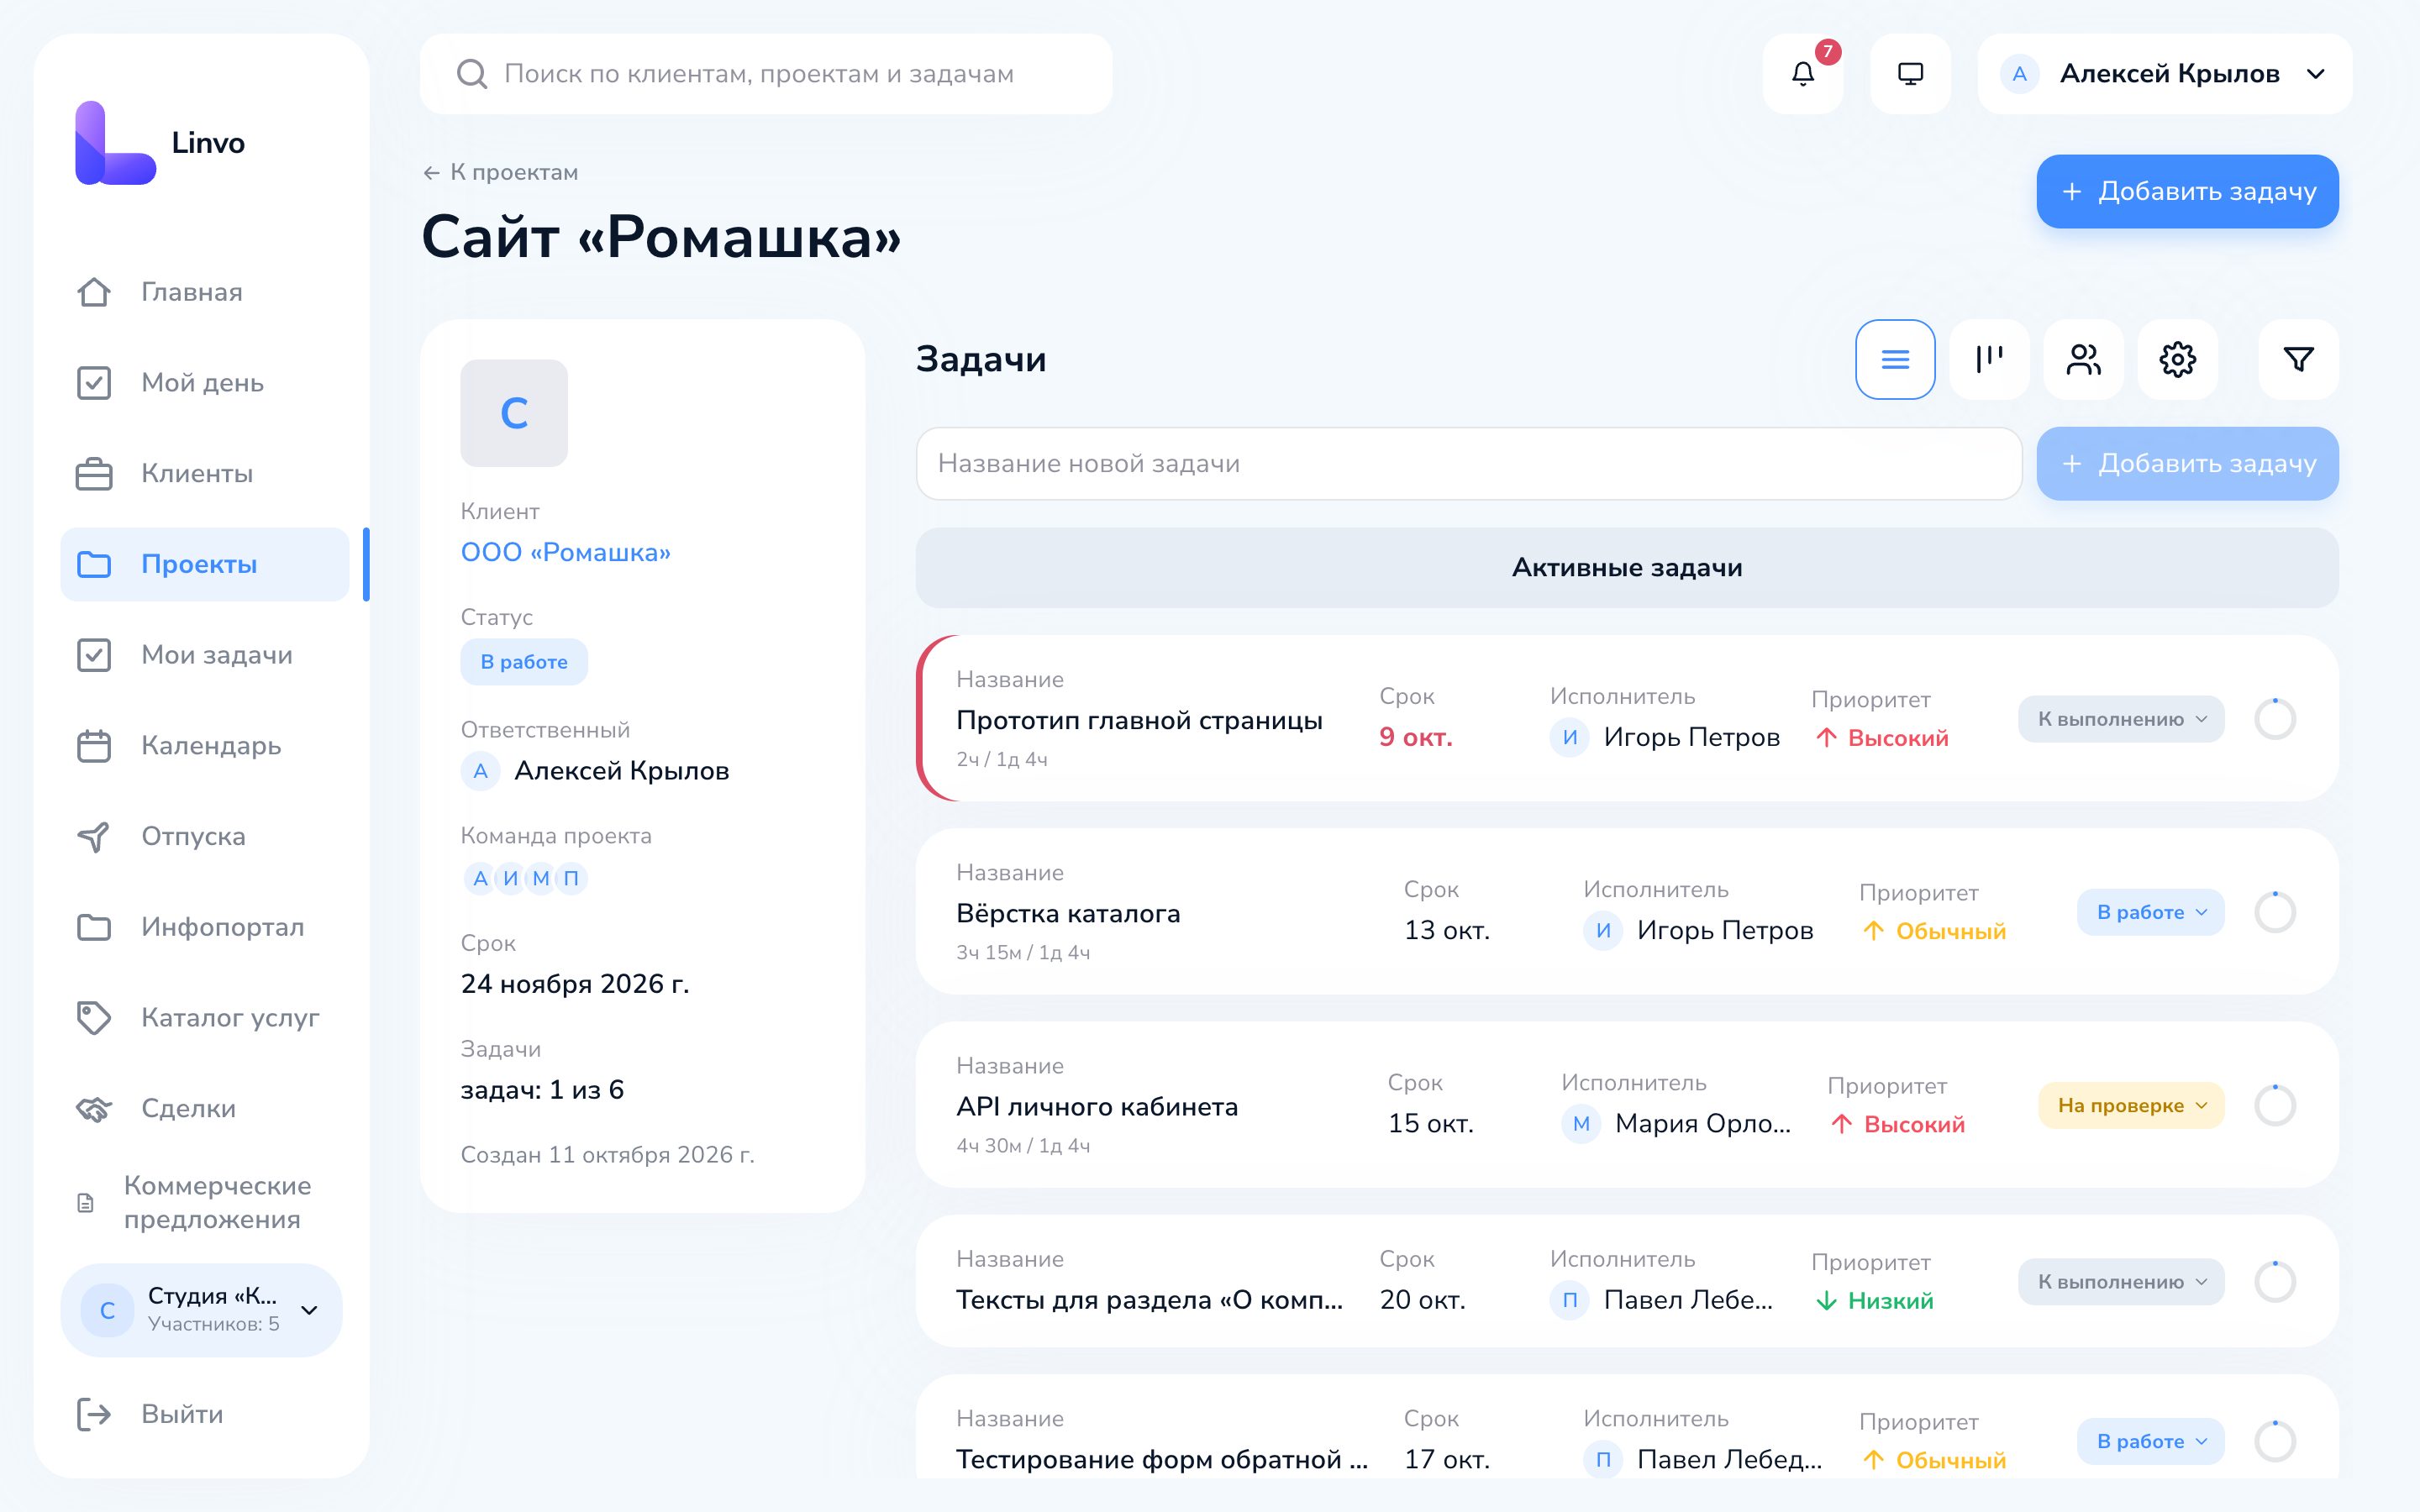The height and width of the screenshot is (1512, 2420).
Task: Switch to kanban board view
Action: [x=1989, y=359]
